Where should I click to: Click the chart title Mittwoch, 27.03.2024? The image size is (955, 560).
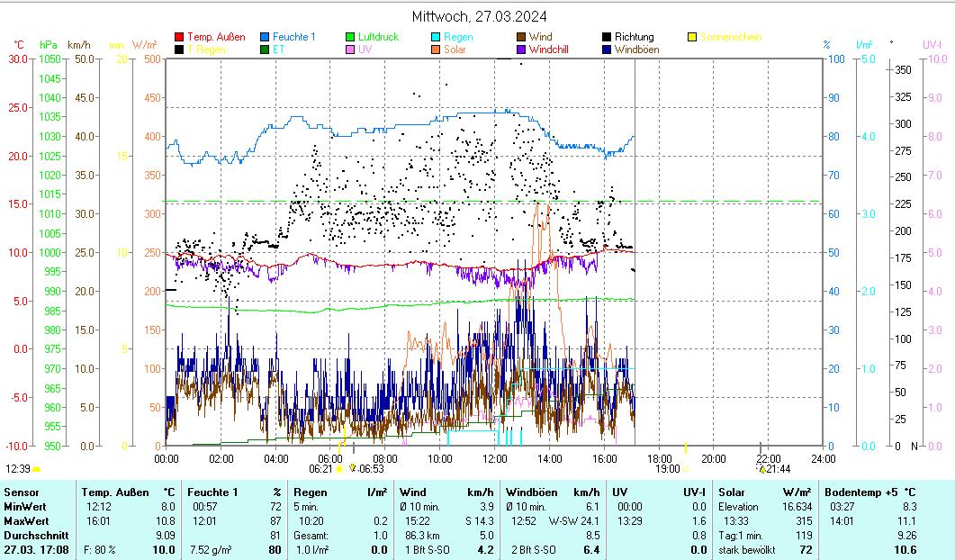pyautogui.click(x=479, y=16)
